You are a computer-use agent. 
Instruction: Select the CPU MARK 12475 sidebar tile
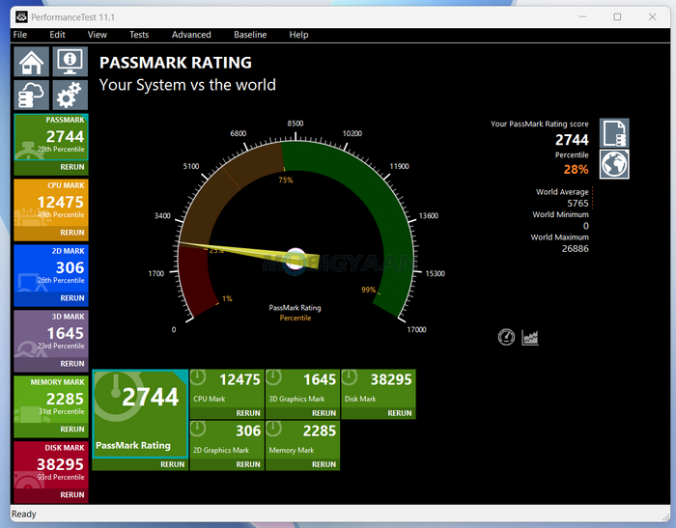coord(51,203)
